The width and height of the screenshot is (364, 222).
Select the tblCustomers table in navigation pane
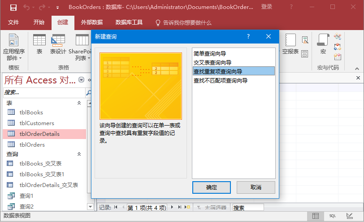click(x=37, y=123)
